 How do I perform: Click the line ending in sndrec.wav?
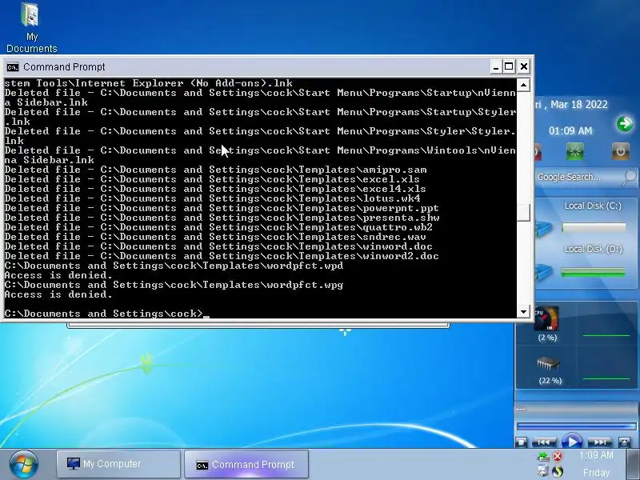215,237
